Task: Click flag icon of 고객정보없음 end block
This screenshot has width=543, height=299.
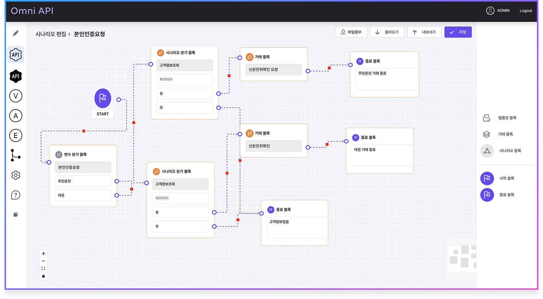Action: 271,209
